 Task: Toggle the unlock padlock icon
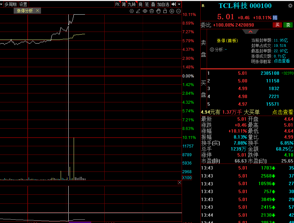coord(165,11)
